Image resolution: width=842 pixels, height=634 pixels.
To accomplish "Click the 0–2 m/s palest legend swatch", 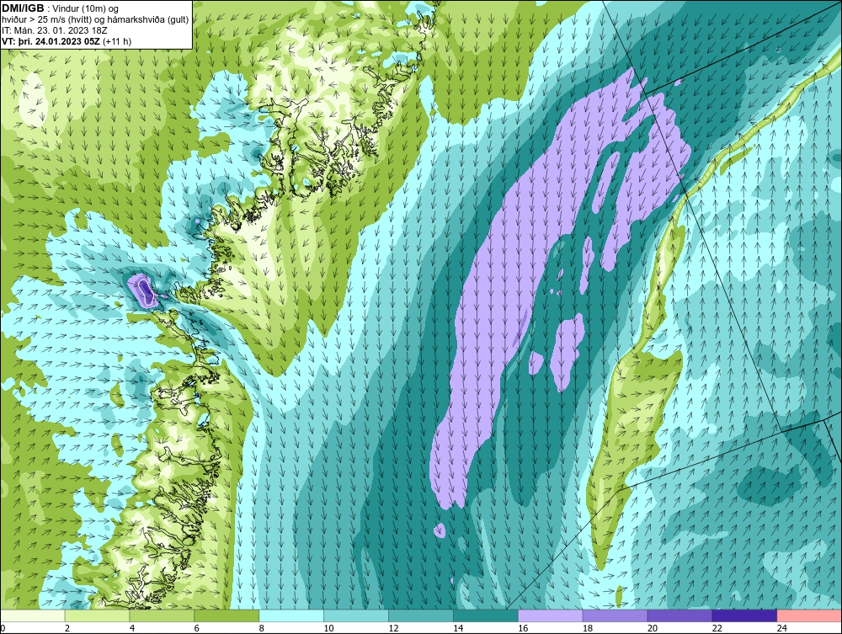I will click(32, 615).
